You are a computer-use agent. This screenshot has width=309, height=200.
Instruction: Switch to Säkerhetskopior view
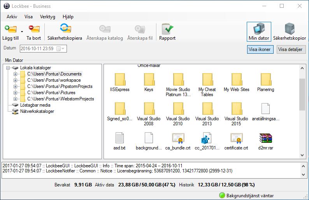tap(290, 32)
